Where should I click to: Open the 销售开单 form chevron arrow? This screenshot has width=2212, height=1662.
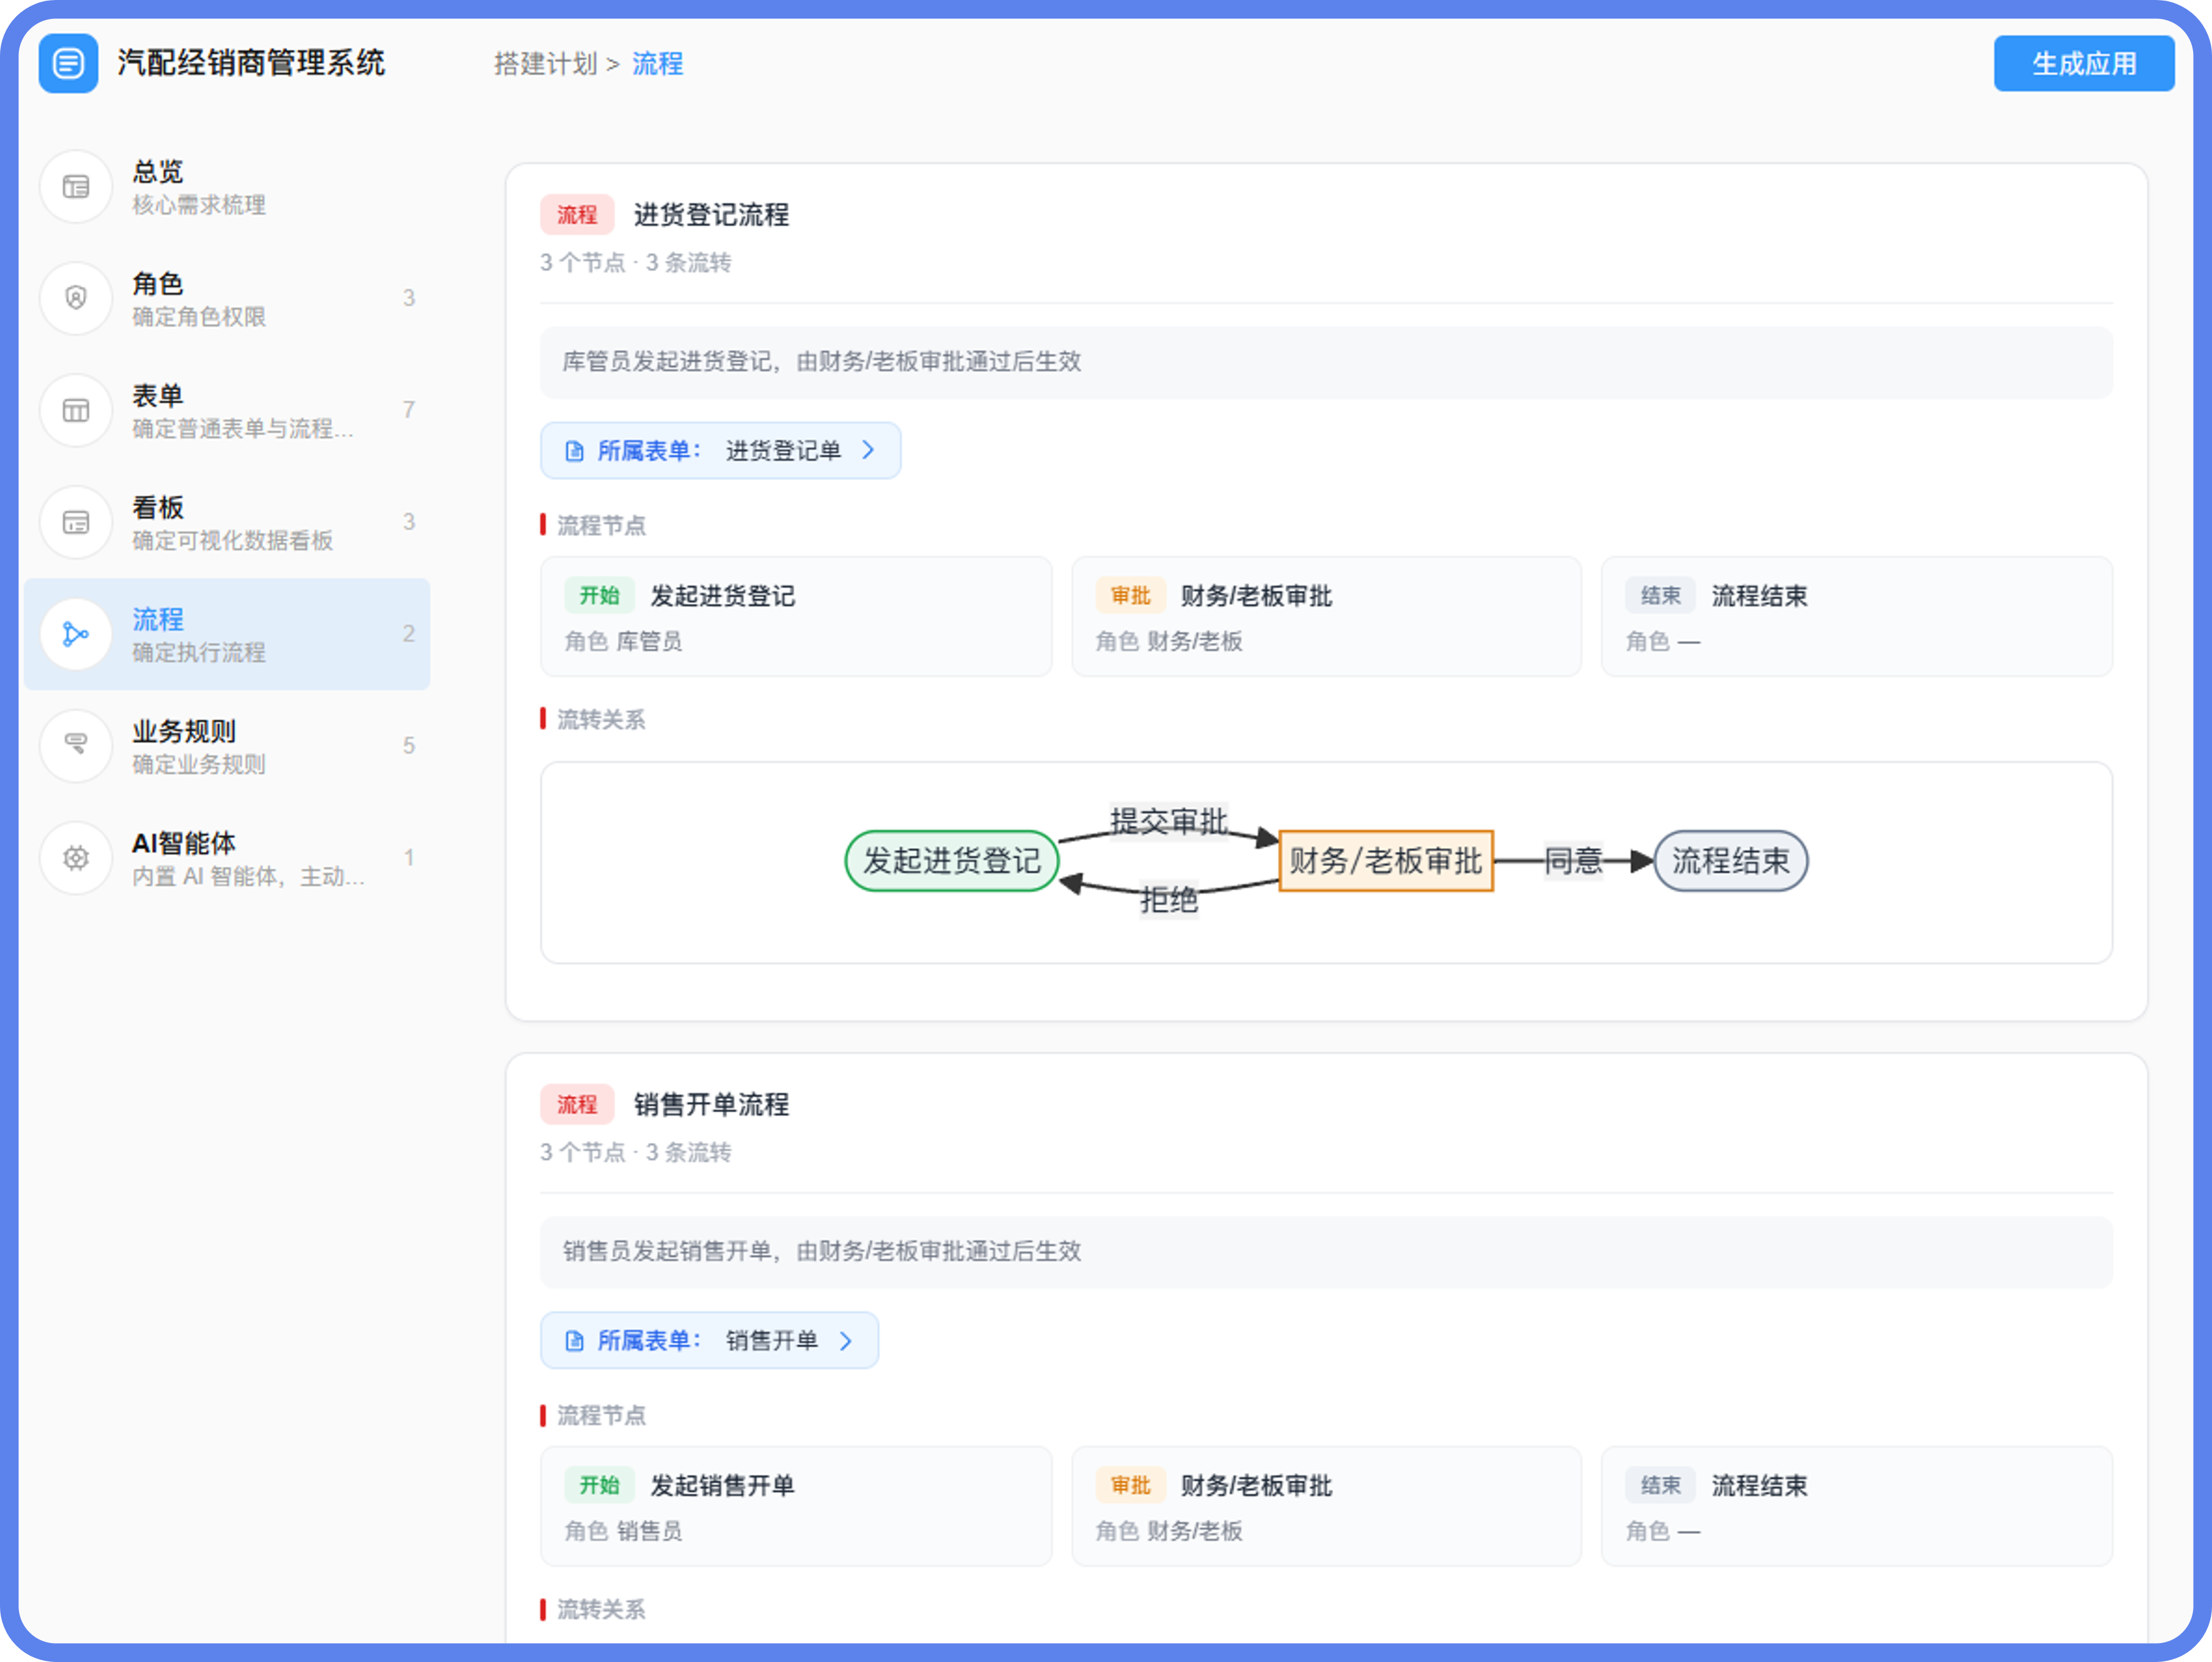point(846,1340)
